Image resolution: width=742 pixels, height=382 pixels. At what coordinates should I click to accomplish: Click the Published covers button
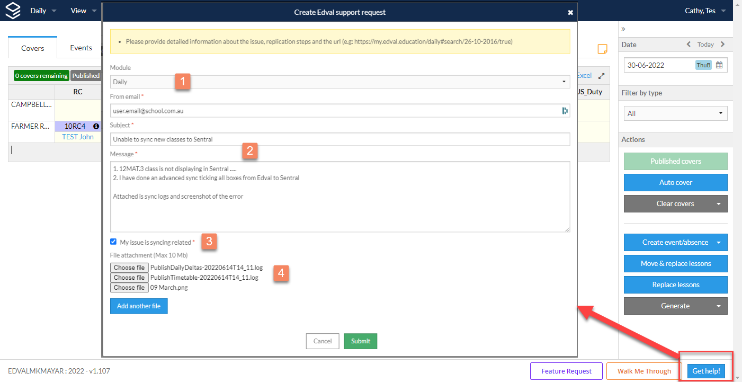(x=675, y=161)
